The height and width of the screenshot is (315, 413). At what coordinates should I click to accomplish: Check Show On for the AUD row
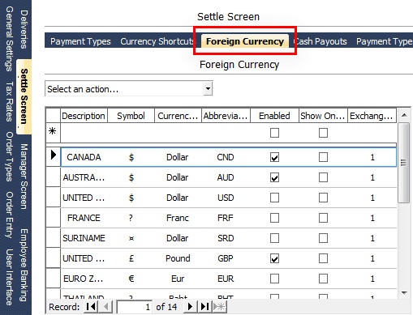pyautogui.click(x=323, y=177)
